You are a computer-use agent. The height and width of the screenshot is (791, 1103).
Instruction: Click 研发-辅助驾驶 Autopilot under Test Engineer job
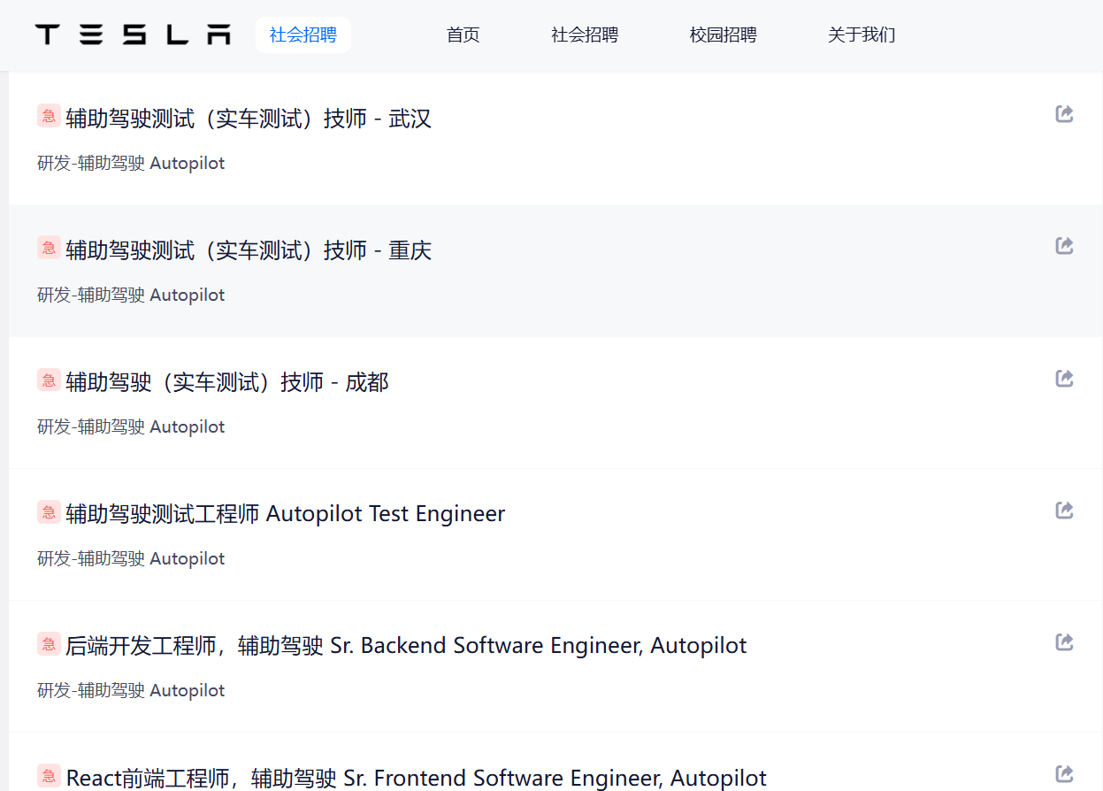pyautogui.click(x=131, y=559)
